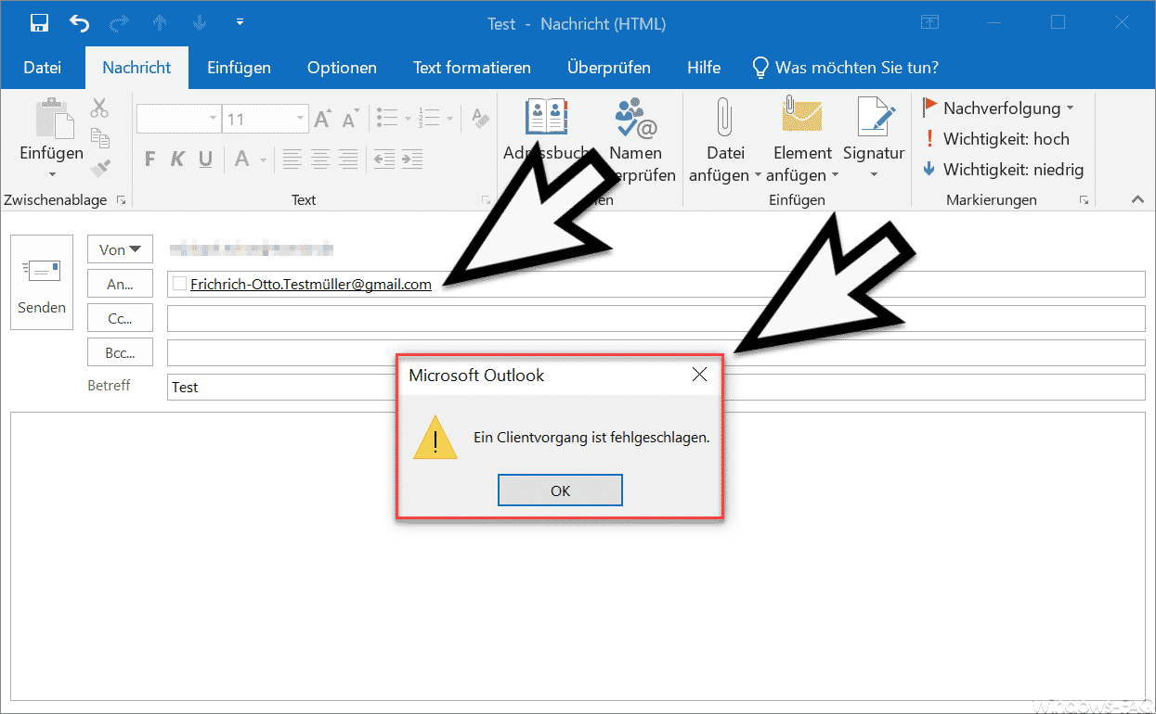Toggle Bold F formatting
The height and width of the screenshot is (714, 1156).
tap(150, 159)
